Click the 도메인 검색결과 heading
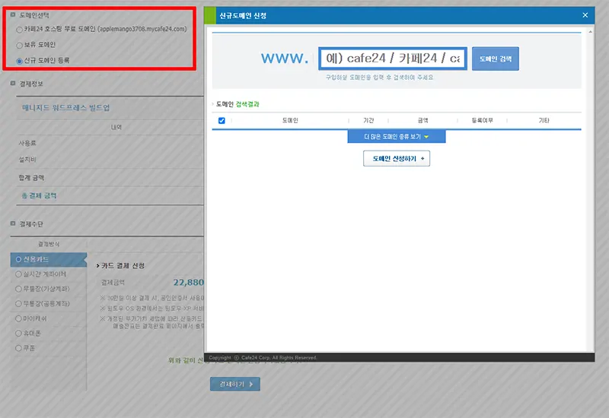Viewport: 609px width, 418px height. [x=238, y=104]
